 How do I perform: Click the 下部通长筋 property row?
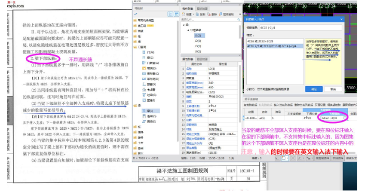click(209, 111)
